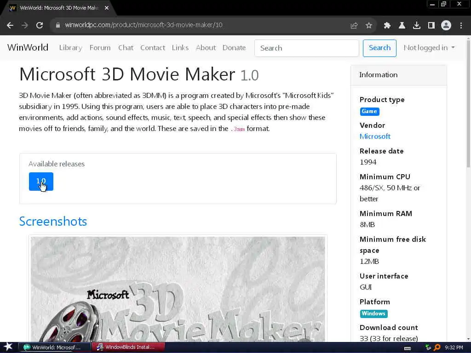471x353 pixels.
Task: Click the keyboard tray icon
Action: [408, 348]
